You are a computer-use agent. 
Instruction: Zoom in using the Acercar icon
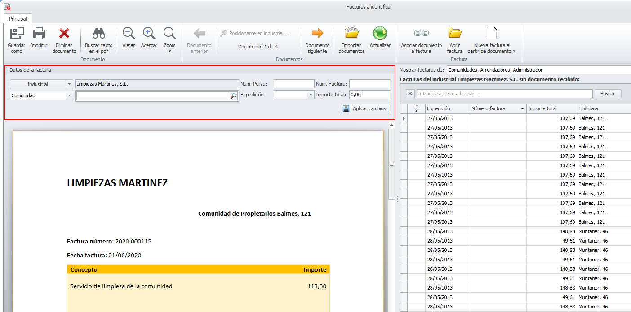click(149, 34)
